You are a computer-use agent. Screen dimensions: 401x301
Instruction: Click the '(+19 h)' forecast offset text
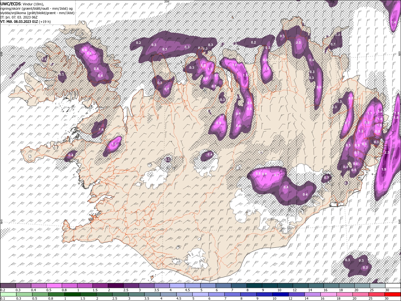(x=45, y=22)
